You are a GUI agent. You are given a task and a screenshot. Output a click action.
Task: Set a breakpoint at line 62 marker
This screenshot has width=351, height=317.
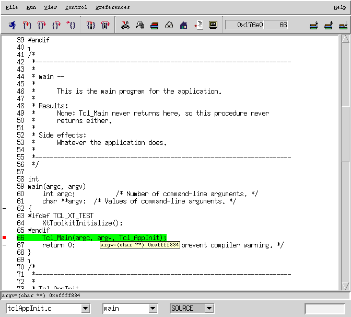point(5,208)
